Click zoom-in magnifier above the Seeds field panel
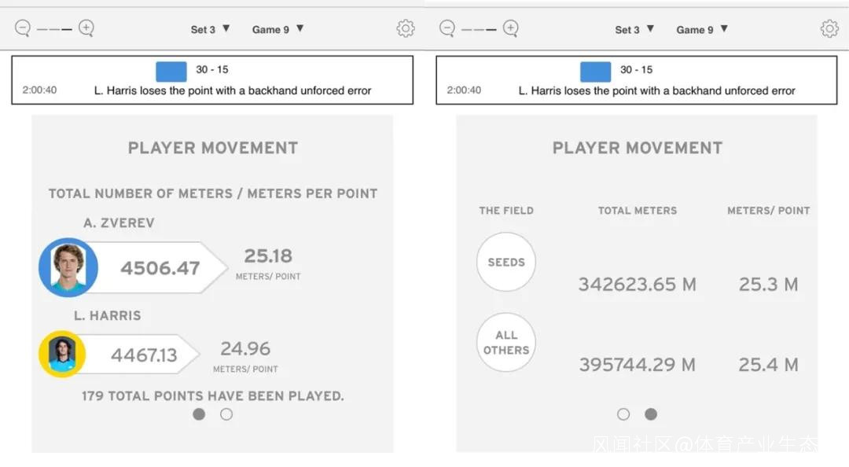This screenshot has width=849, height=467. pyautogui.click(x=511, y=28)
